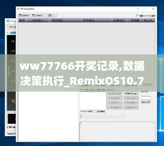
Task: Click the right arrow beside the slider
Action: [133, 116]
